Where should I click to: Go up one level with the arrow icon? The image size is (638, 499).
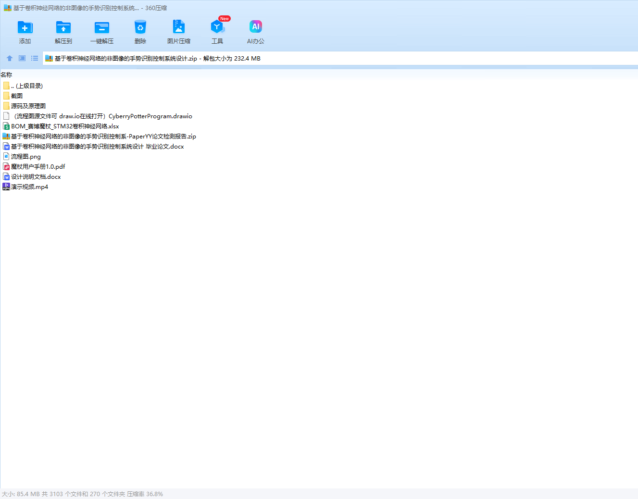10,58
